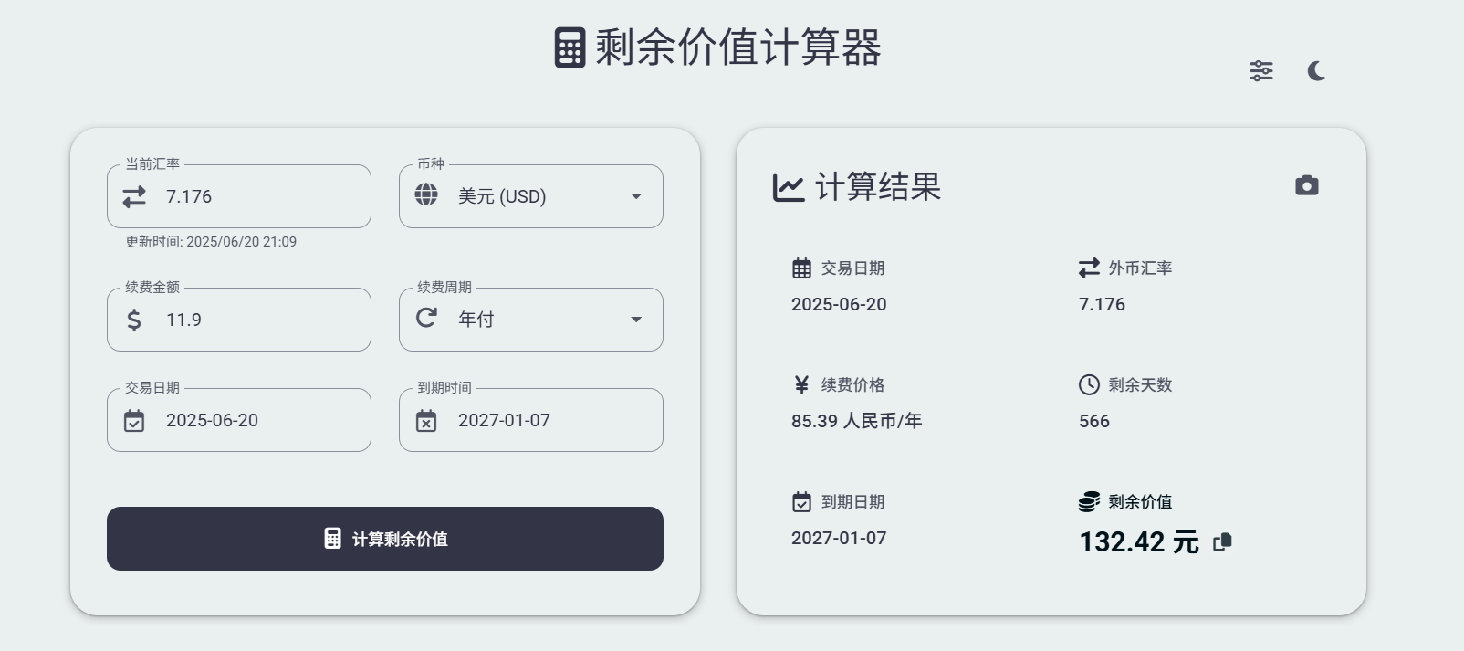Click the globe icon in currency field
1464x651 pixels.
(x=426, y=195)
